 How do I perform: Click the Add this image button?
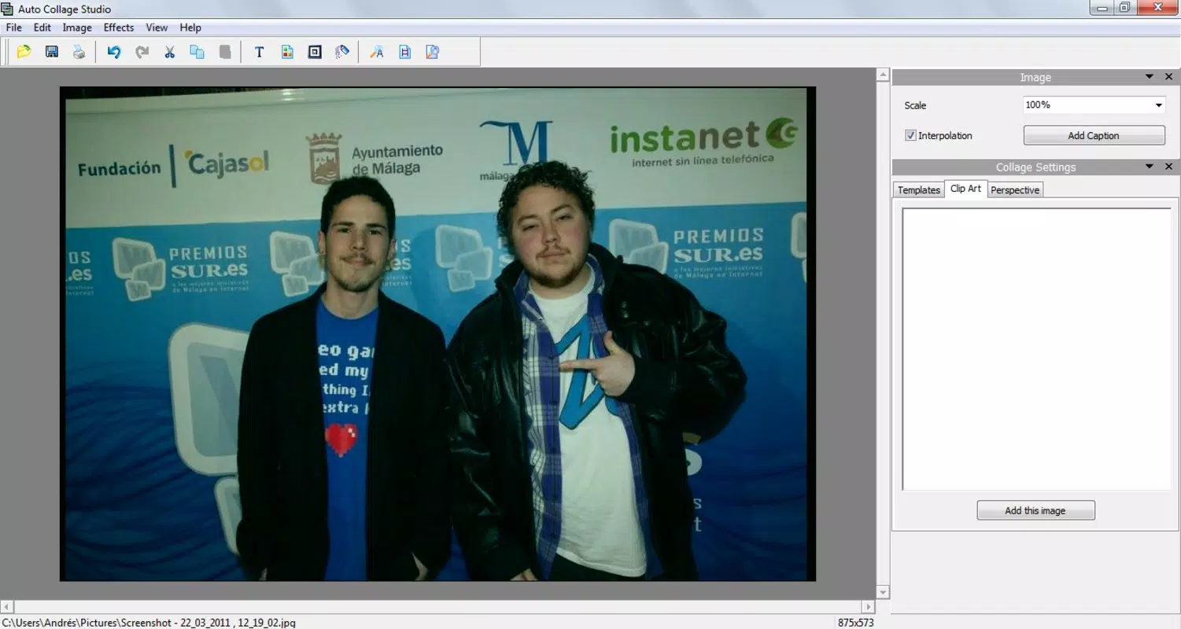coord(1035,510)
